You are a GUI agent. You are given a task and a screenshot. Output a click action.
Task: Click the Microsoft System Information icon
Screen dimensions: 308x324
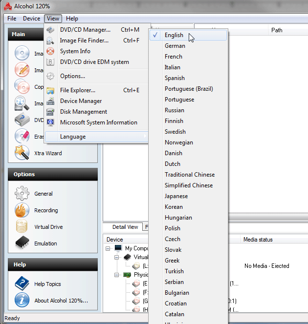[50, 122]
